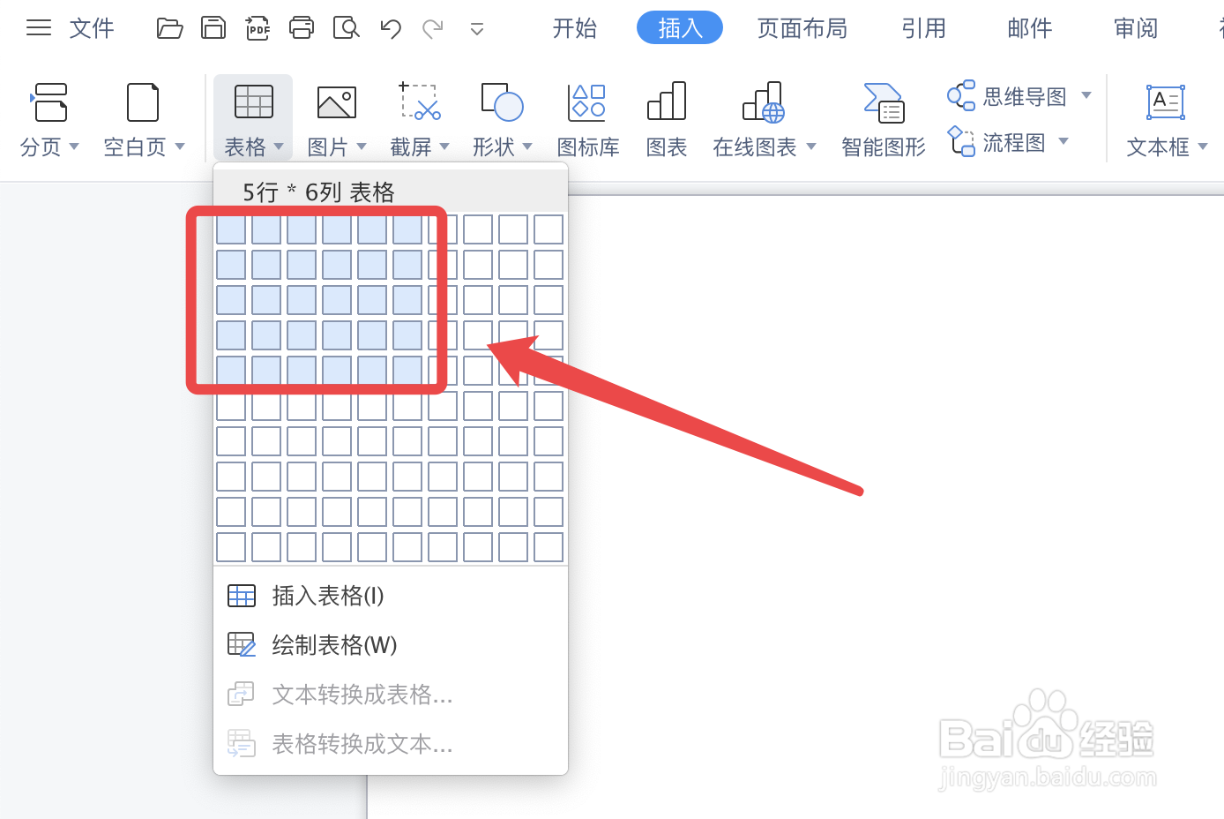Viewport: 1224px width, 819px height.
Task: Click the 图片 picture icon
Action: pos(337,102)
